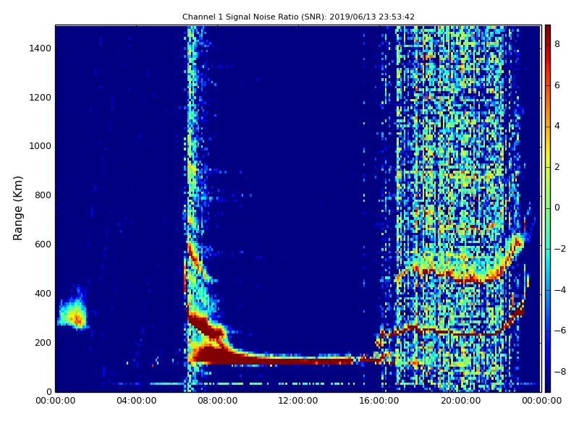The height and width of the screenshot is (434, 579).
Task: Click the green midpoint of the colorbar near 0
Action: (x=548, y=208)
